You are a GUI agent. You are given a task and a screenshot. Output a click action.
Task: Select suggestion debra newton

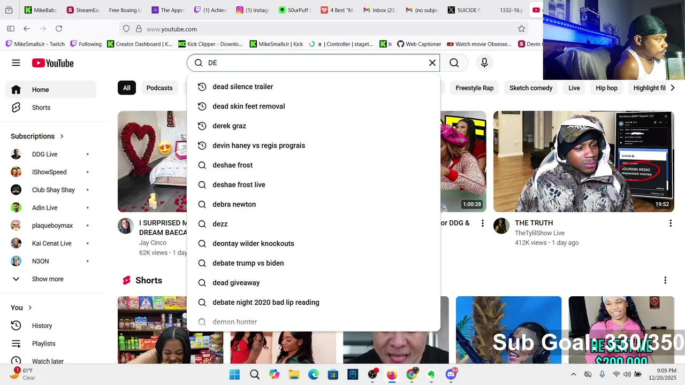pyautogui.click(x=314, y=204)
